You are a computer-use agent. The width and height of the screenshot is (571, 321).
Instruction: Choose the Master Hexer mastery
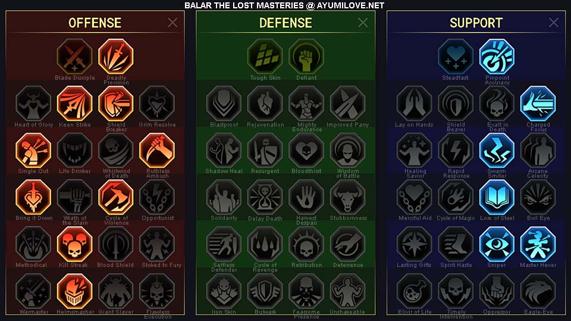tap(538, 244)
